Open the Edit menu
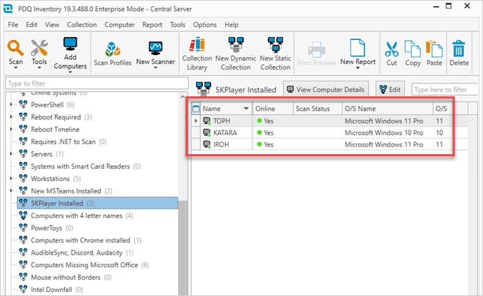The width and height of the screenshot is (483, 296). pyautogui.click(x=32, y=25)
